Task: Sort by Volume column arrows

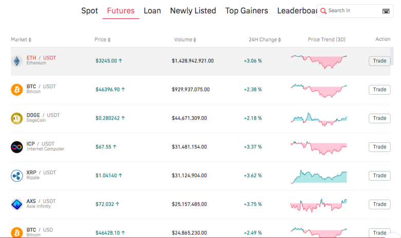Action: (195, 40)
